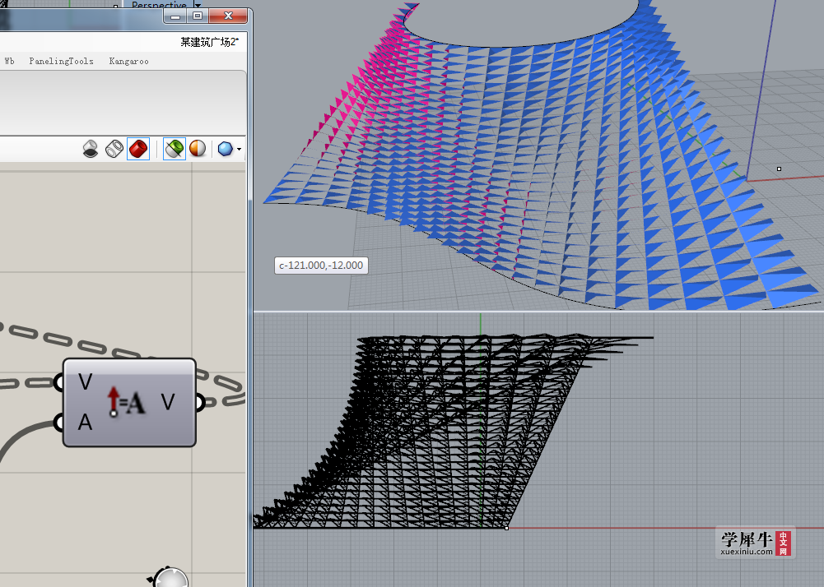The width and height of the screenshot is (824, 587).
Task: Enable shaded preview red cylinder icon
Action: click(x=138, y=149)
